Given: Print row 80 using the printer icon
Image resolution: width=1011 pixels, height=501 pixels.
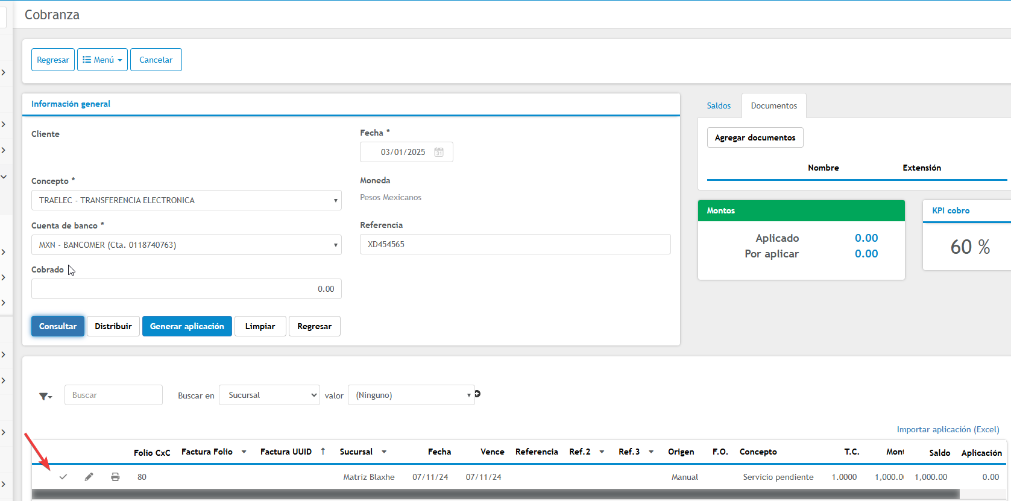Looking at the screenshot, I should click(115, 477).
